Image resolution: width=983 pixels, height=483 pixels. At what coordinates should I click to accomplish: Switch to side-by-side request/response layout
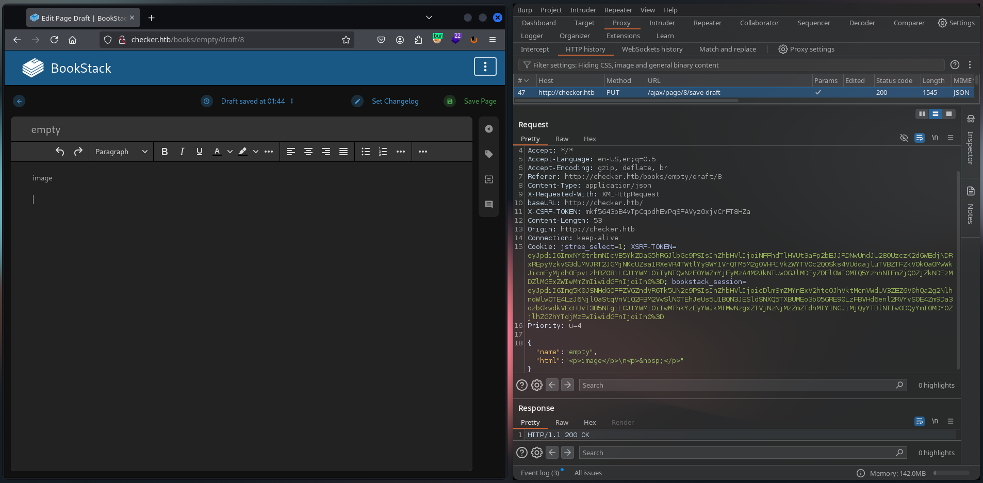pyautogui.click(x=922, y=114)
